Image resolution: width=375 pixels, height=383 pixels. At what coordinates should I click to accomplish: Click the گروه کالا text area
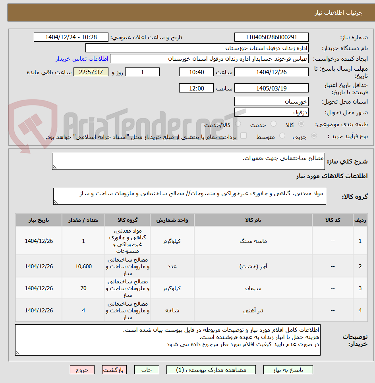click(189, 196)
